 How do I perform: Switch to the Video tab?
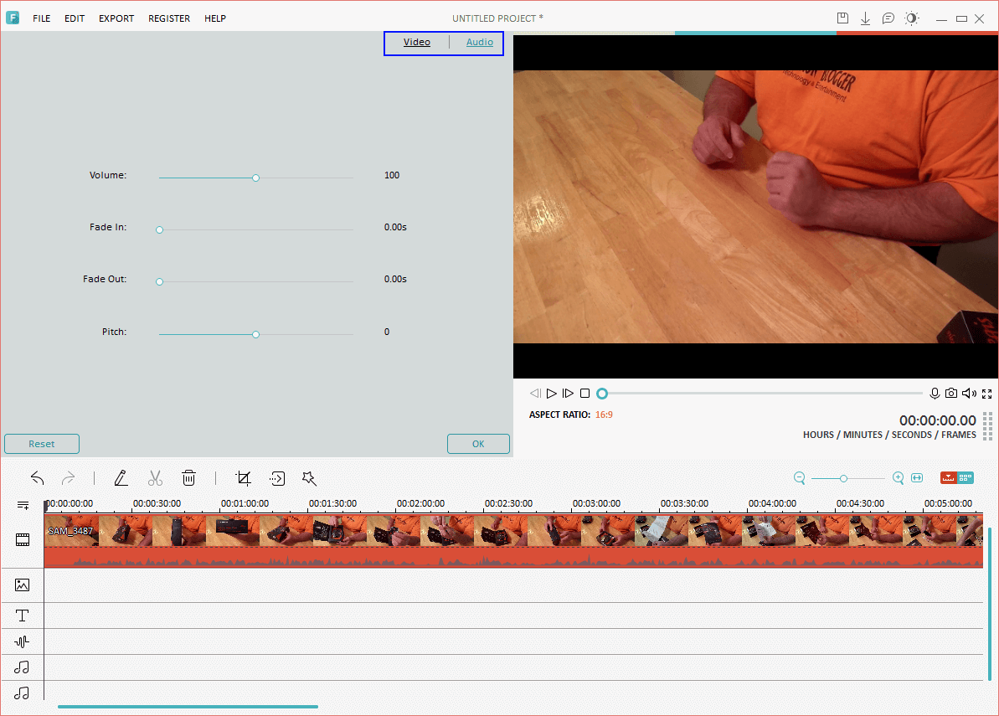click(416, 42)
